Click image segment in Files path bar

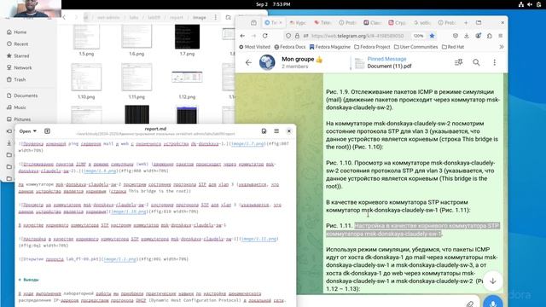(x=199, y=17)
